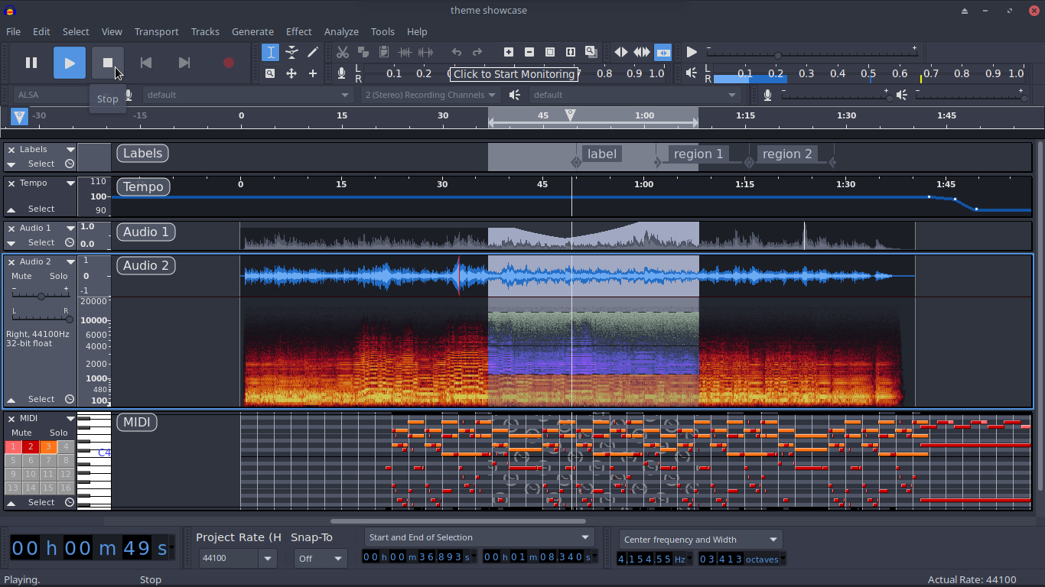The width and height of the screenshot is (1045, 587).
Task: Open Audio 2 track dropdown menu
Action: pos(70,262)
